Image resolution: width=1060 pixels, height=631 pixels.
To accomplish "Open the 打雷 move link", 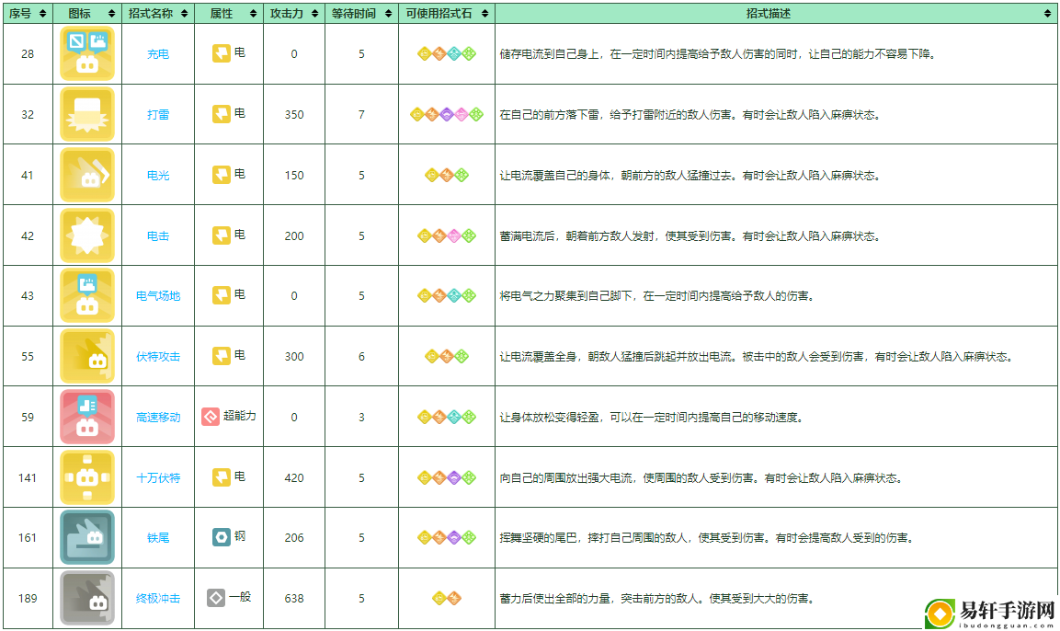I will pos(158,115).
